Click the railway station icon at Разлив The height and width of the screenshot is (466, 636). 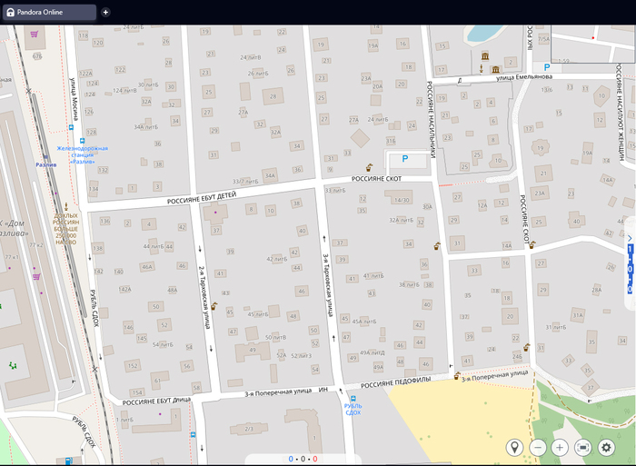point(45,157)
